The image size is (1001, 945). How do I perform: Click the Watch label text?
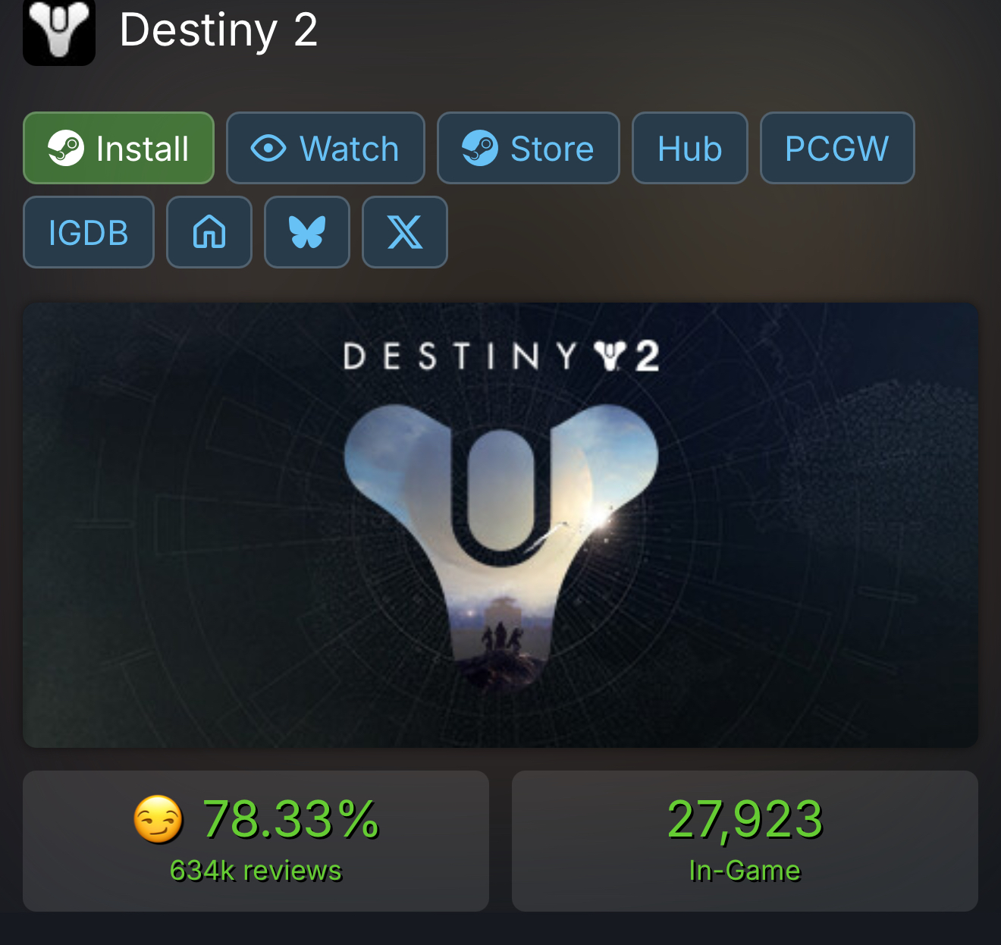pos(350,149)
